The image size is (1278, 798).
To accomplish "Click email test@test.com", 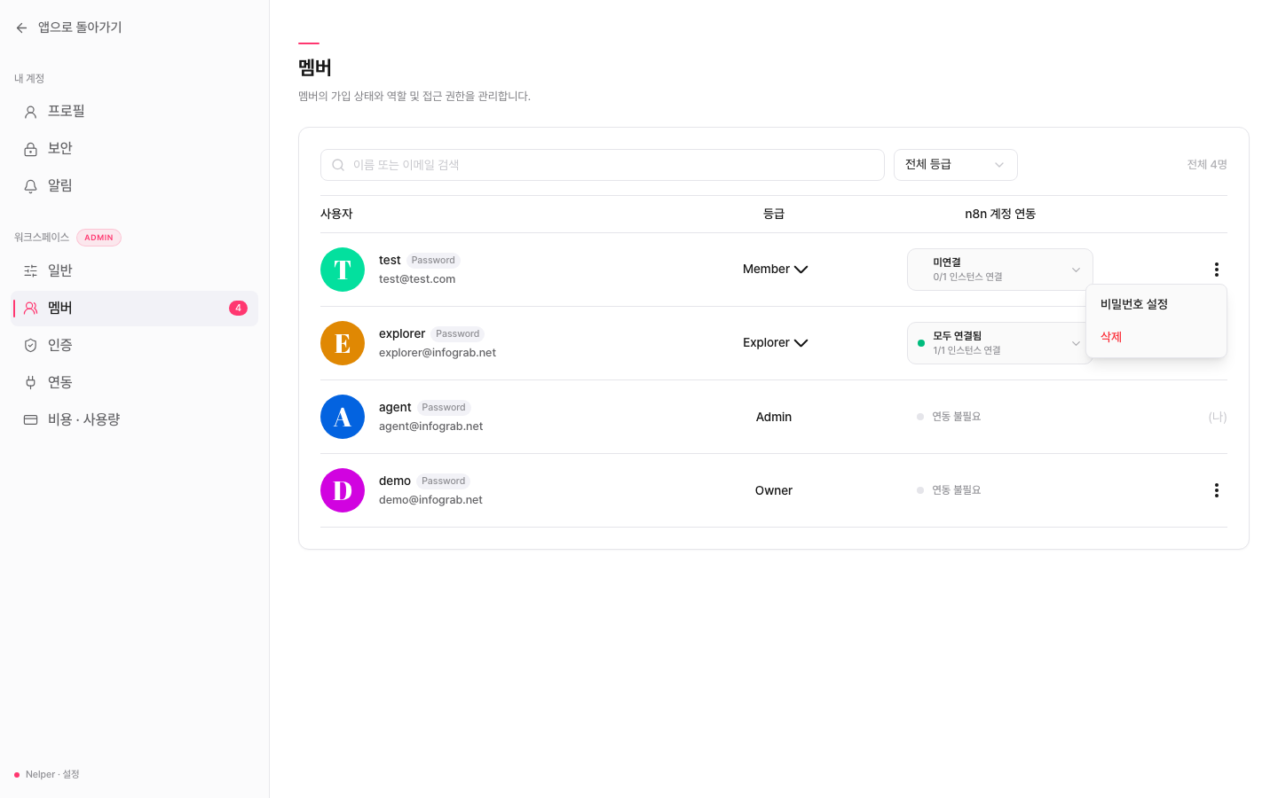I will coord(417,279).
